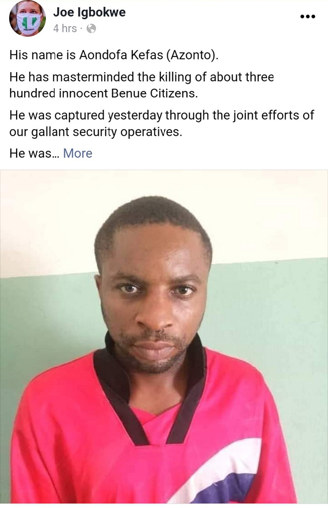The height and width of the screenshot is (508, 328).
Task: Open the three-dot post options menu
Action: (x=308, y=17)
